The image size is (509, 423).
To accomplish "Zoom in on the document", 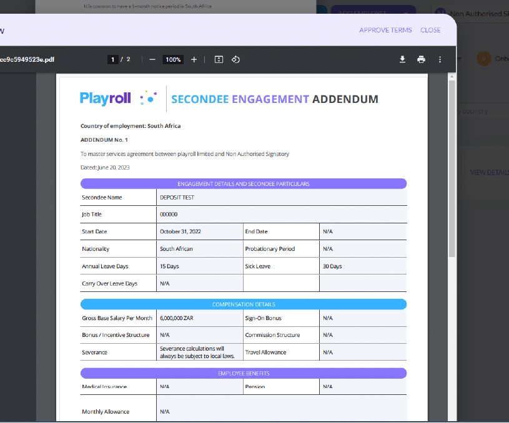I will click(x=194, y=59).
